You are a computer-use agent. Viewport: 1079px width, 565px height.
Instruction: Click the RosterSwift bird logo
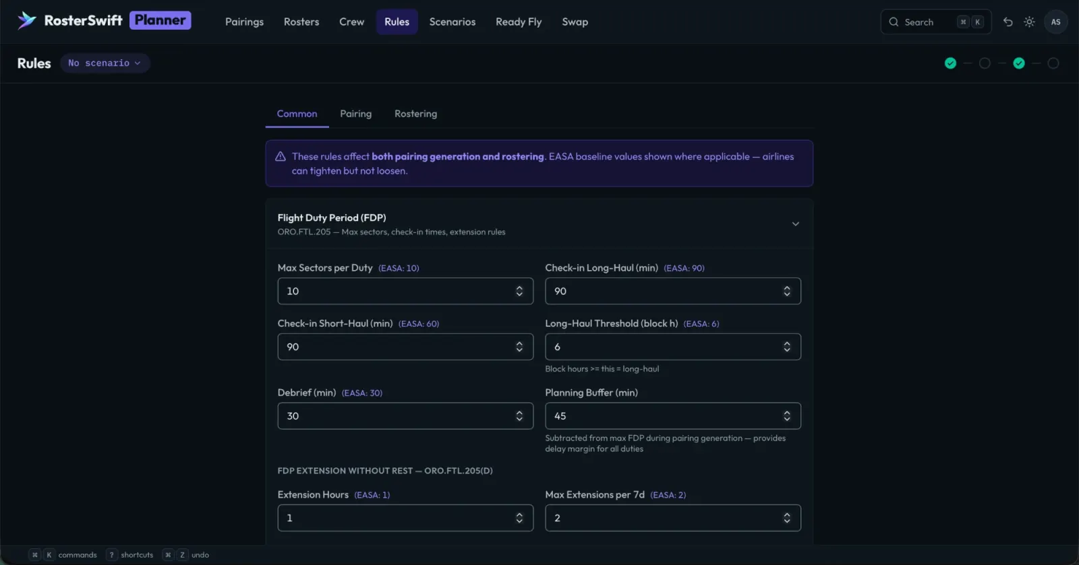coord(27,21)
